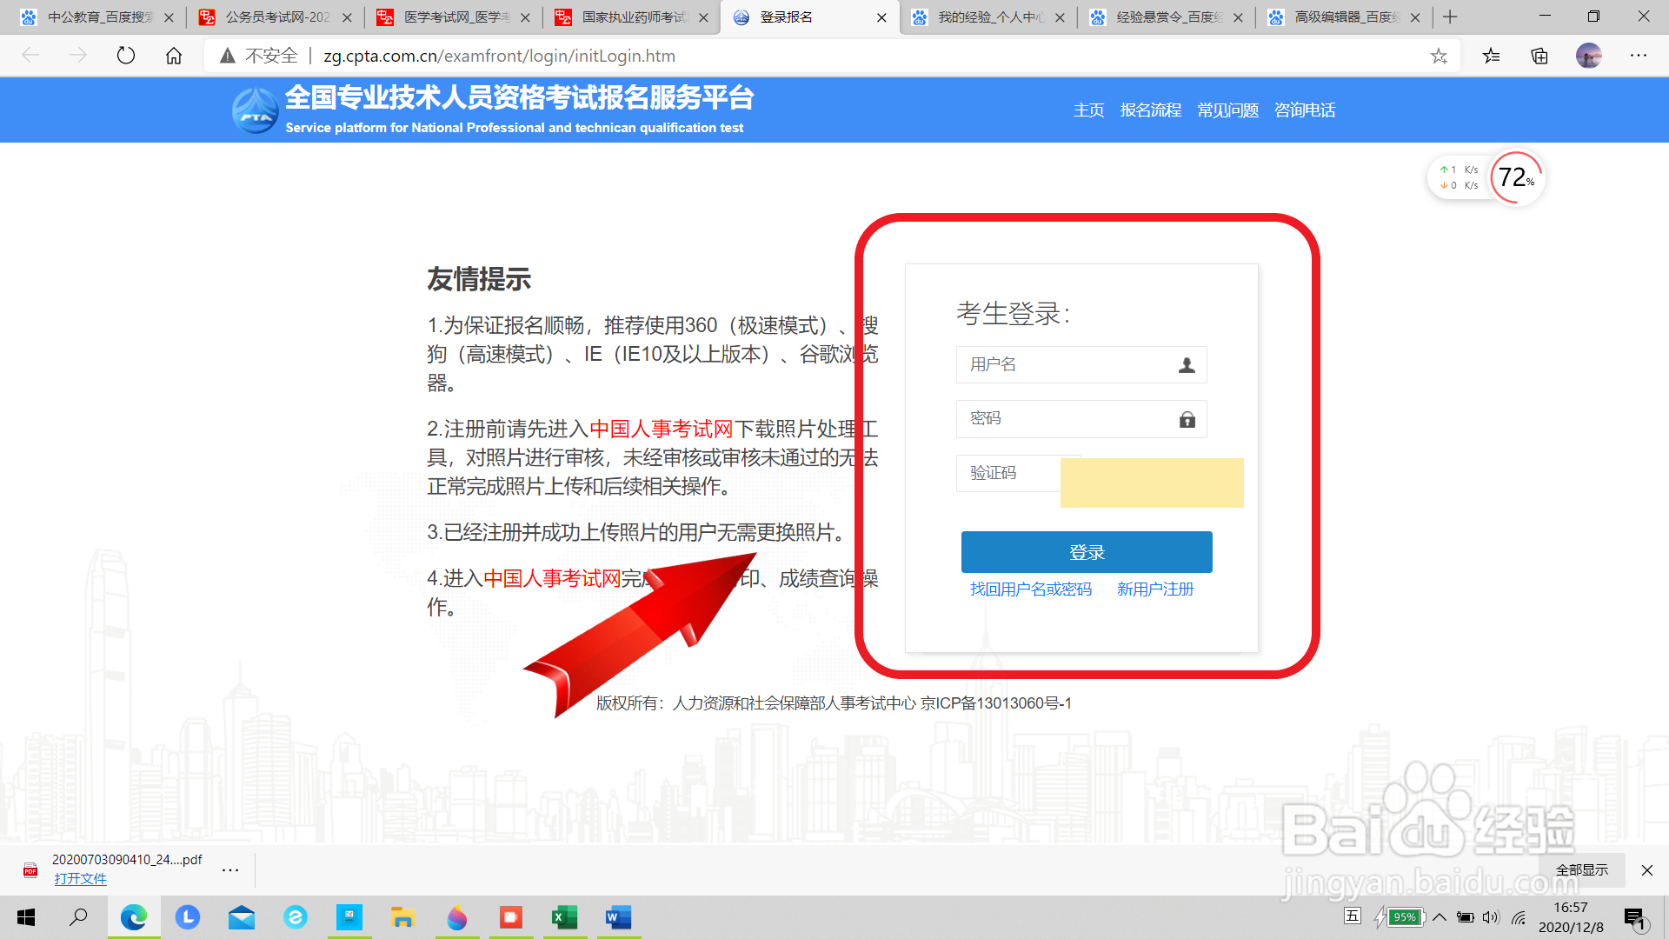Close the 登录报名 tab
The width and height of the screenshot is (1669, 939).
881,17
